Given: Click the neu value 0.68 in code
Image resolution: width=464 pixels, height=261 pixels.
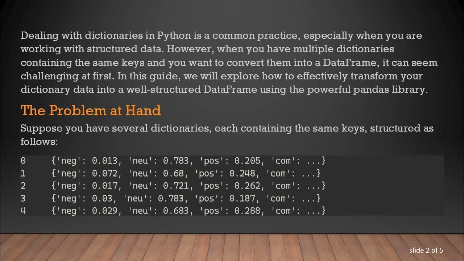Looking at the screenshot, I should click(173, 173).
